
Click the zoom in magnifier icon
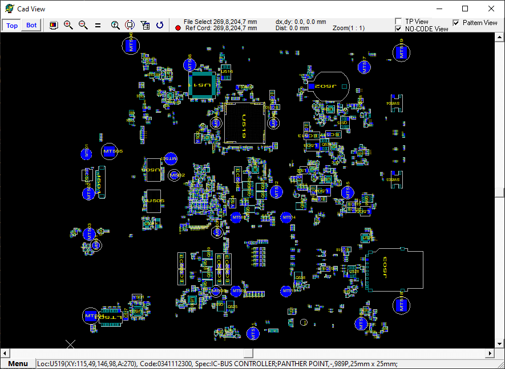point(68,25)
